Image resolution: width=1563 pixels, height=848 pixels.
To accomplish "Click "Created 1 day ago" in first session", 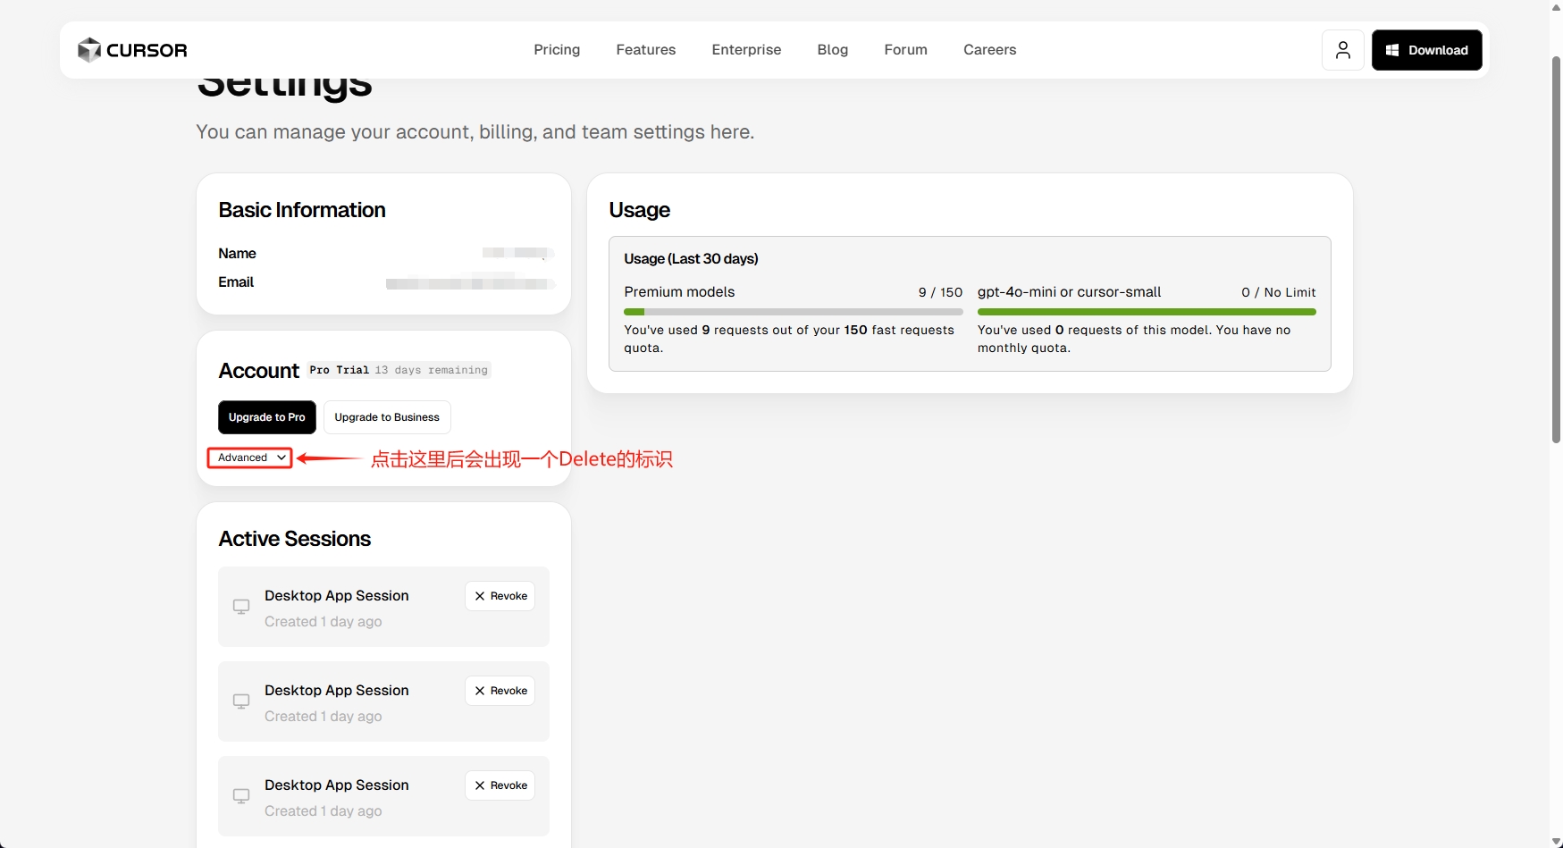I will click(323, 622).
